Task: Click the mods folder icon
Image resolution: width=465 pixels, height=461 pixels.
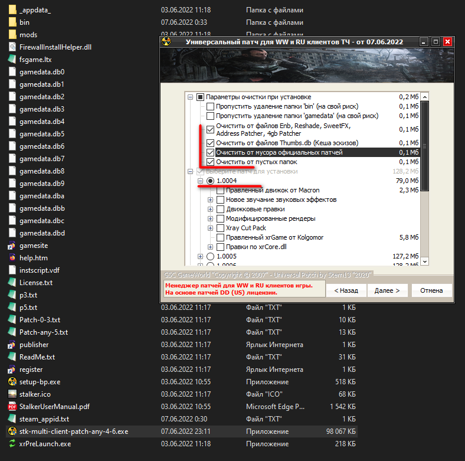Action: point(12,35)
